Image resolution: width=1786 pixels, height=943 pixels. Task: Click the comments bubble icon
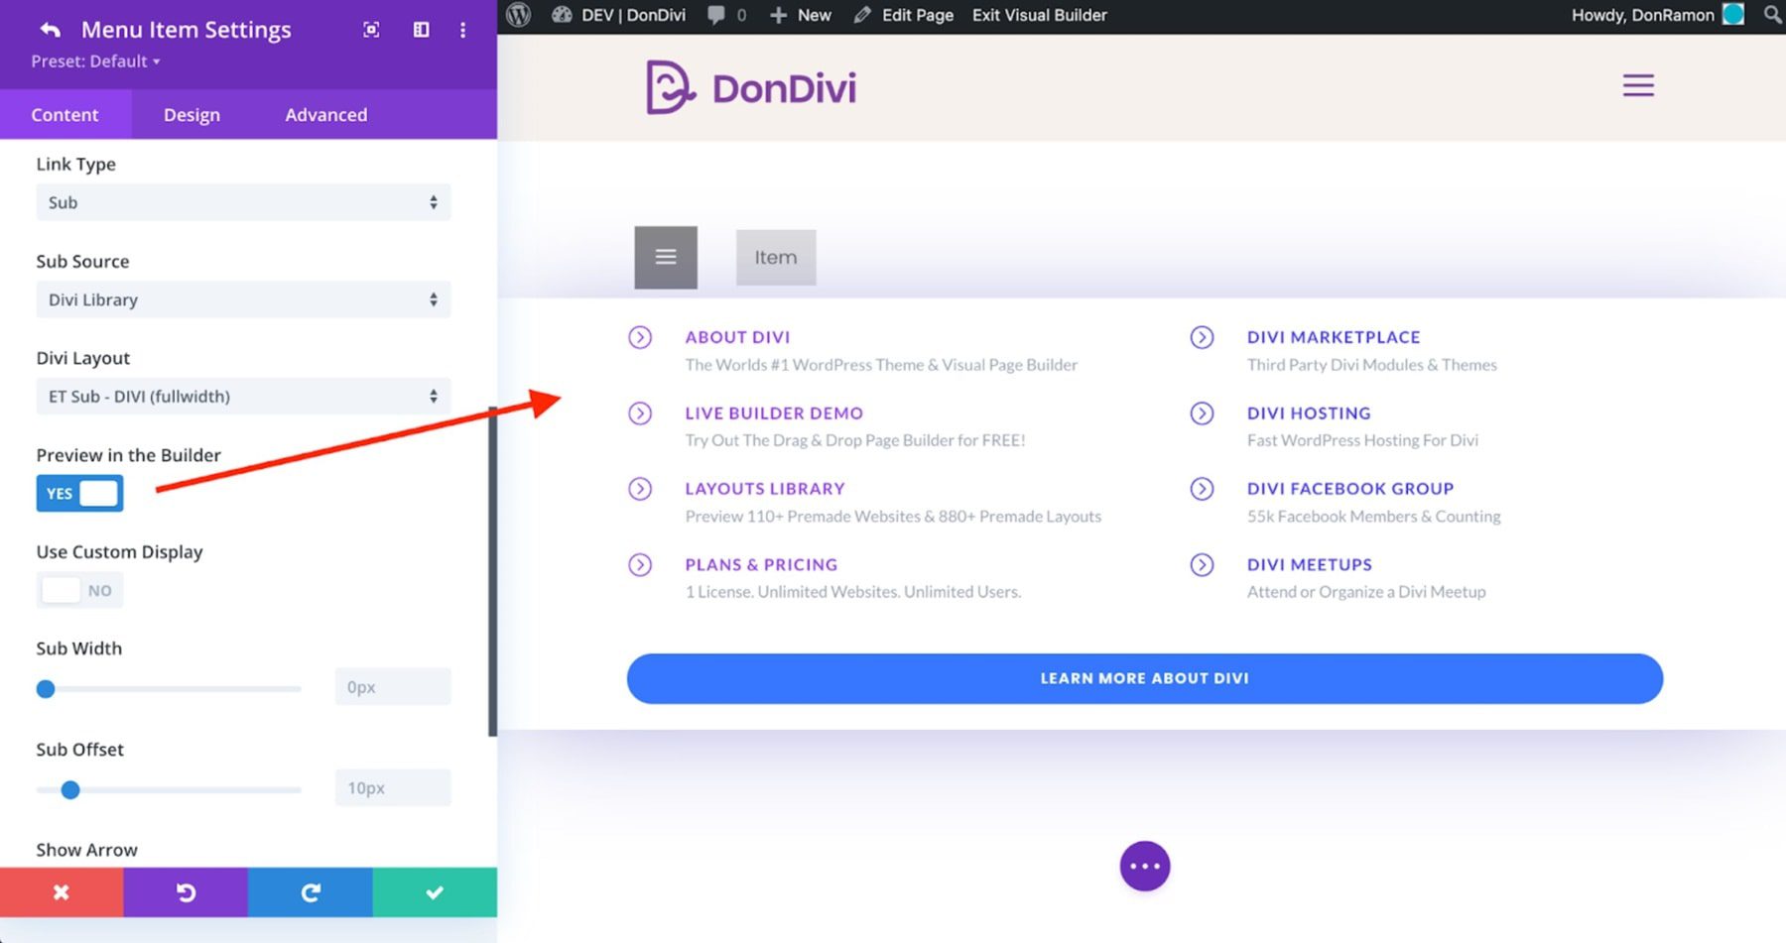[715, 15]
